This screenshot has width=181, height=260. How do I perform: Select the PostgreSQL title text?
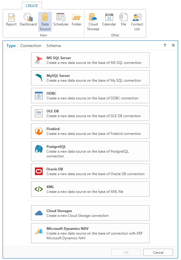pos(56,147)
